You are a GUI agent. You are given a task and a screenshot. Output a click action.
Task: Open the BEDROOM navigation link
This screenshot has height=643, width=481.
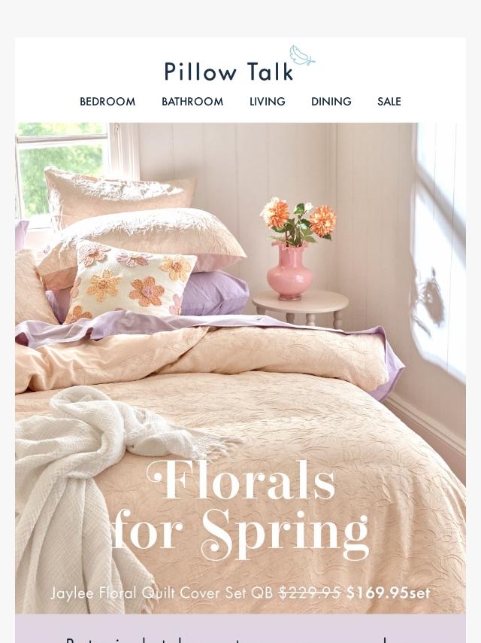tap(107, 102)
